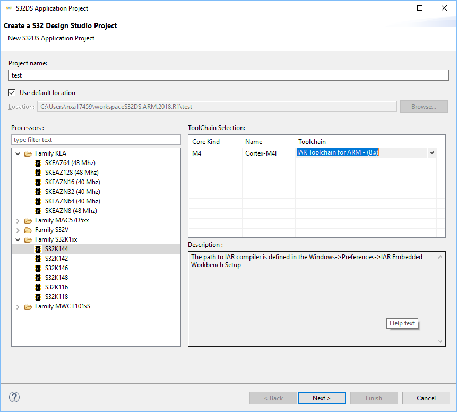
Task: Click the Help text tooltip
Action: pyautogui.click(x=402, y=323)
